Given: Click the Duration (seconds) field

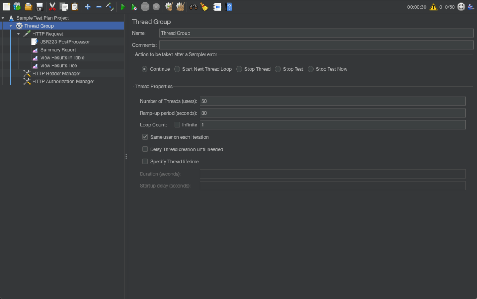Looking at the screenshot, I should [x=333, y=174].
